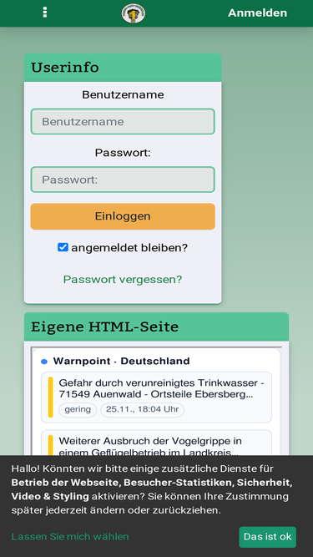
Task: Click the blue Warnpoint dot icon
Action: point(44,362)
